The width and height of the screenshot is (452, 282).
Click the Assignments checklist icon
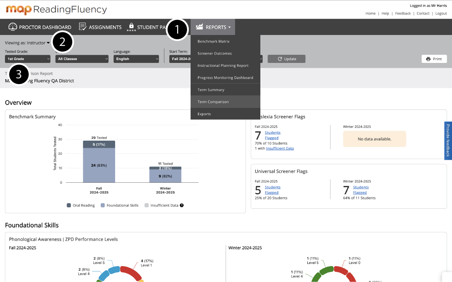(83, 27)
